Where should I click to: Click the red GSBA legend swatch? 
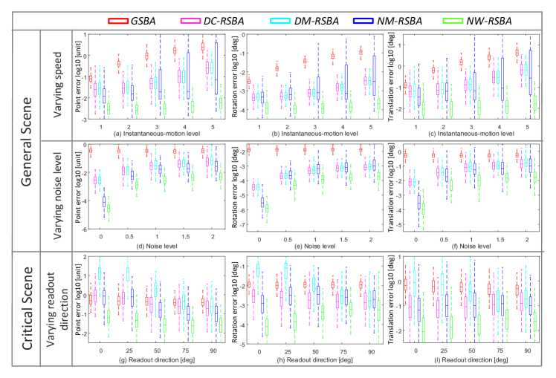click(x=118, y=21)
